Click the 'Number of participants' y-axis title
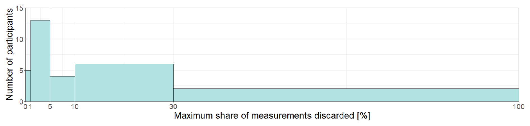Image resolution: width=530 pixels, height=126 pixels. 9,54
